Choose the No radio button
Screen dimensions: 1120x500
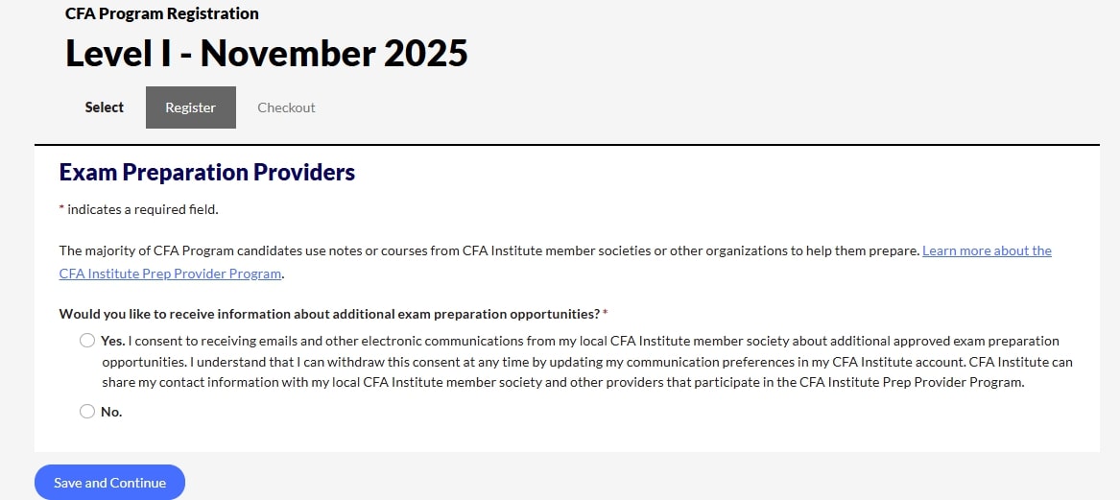point(87,412)
